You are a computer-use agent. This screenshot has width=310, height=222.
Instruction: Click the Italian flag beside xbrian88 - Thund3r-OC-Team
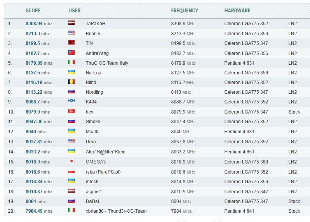[71, 210]
